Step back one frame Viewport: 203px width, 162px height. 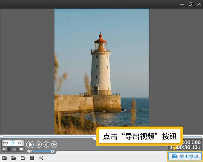click(46, 144)
